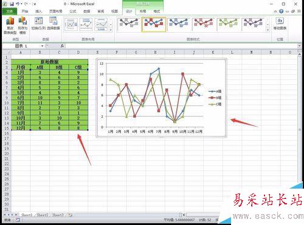Choose the highlighted multicolor chart style
The height and width of the screenshot is (225, 304).
pyautogui.click(x=154, y=24)
